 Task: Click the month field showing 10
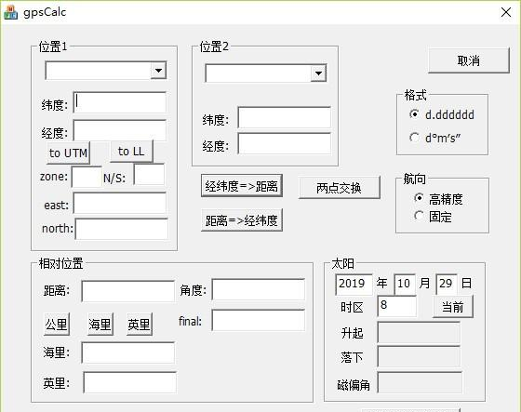(x=405, y=285)
